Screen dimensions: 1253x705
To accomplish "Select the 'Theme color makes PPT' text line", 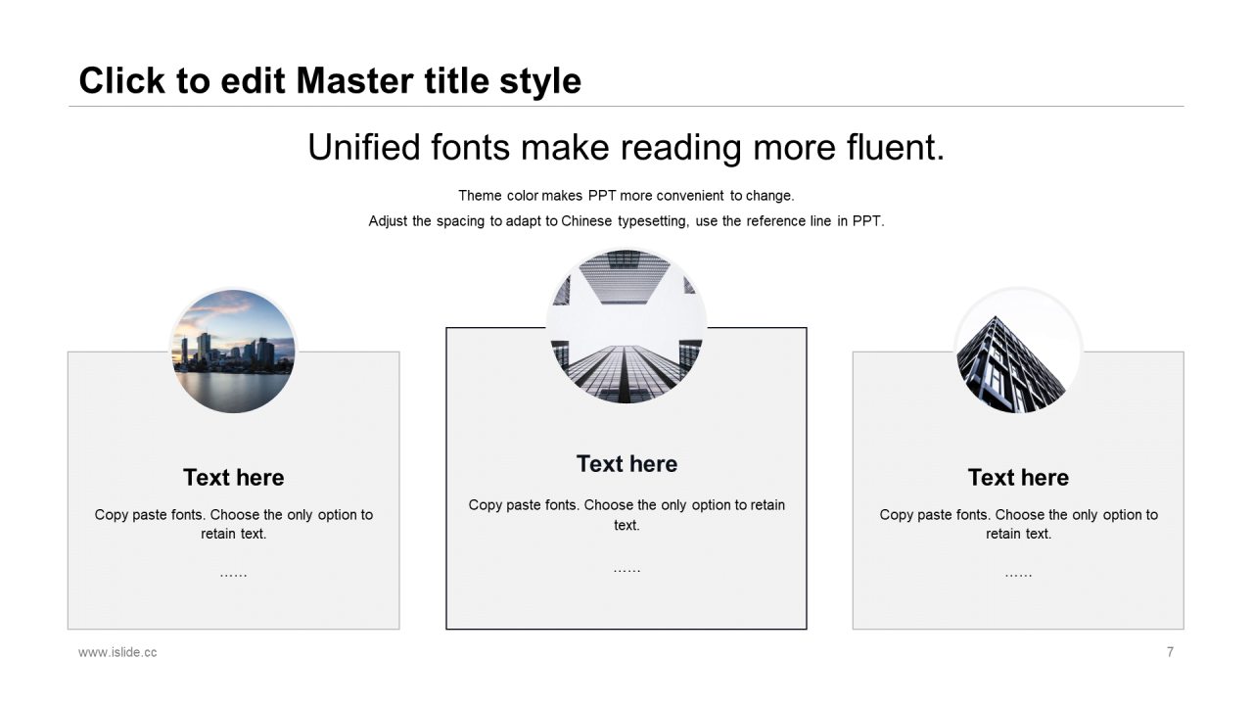I will [626, 196].
